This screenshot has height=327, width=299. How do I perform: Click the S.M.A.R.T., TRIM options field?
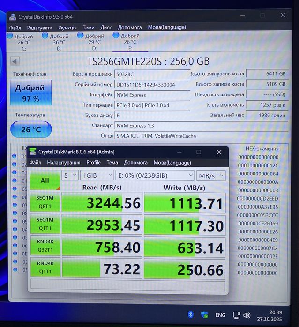[x=201, y=136]
